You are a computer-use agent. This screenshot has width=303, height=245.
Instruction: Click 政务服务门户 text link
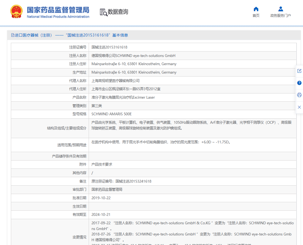pos(281,16)
